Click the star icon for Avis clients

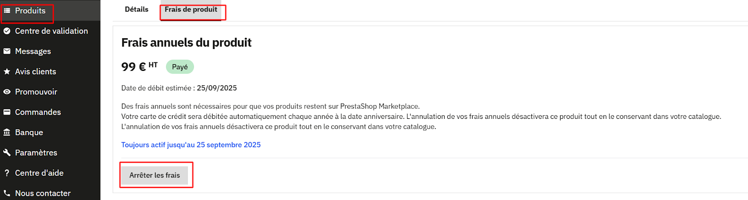pos(7,72)
